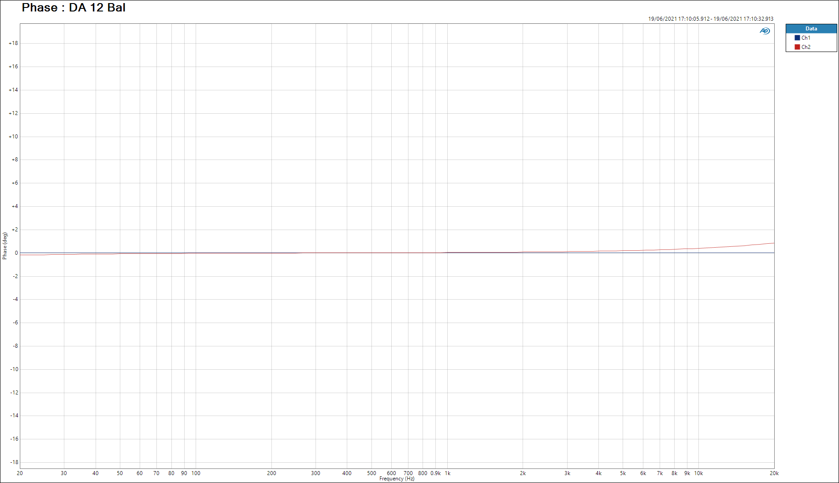Click the Data legend header
839x483 pixels.
click(x=811, y=29)
